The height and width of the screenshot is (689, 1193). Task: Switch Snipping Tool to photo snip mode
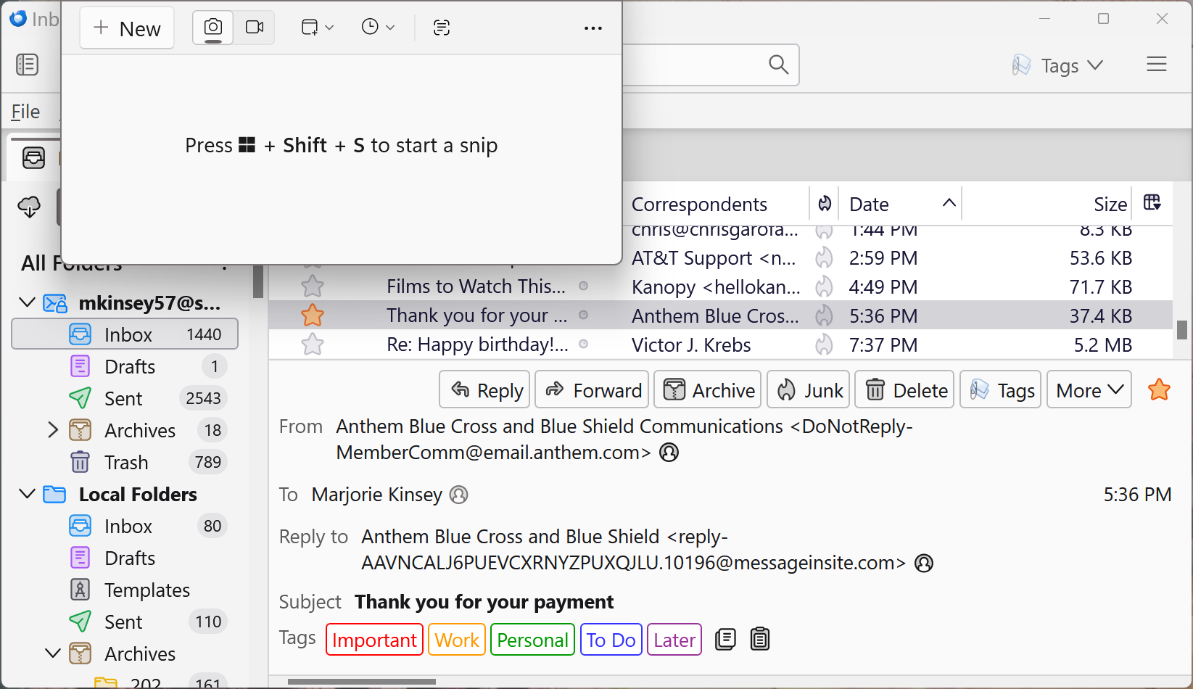pyautogui.click(x=213, y=28)
